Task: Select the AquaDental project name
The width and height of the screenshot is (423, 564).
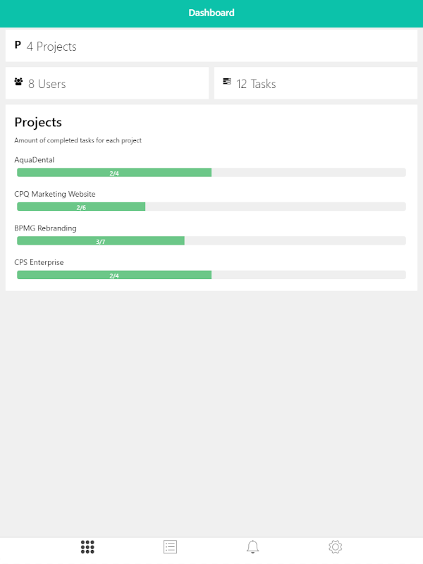Action: point(35,160)
